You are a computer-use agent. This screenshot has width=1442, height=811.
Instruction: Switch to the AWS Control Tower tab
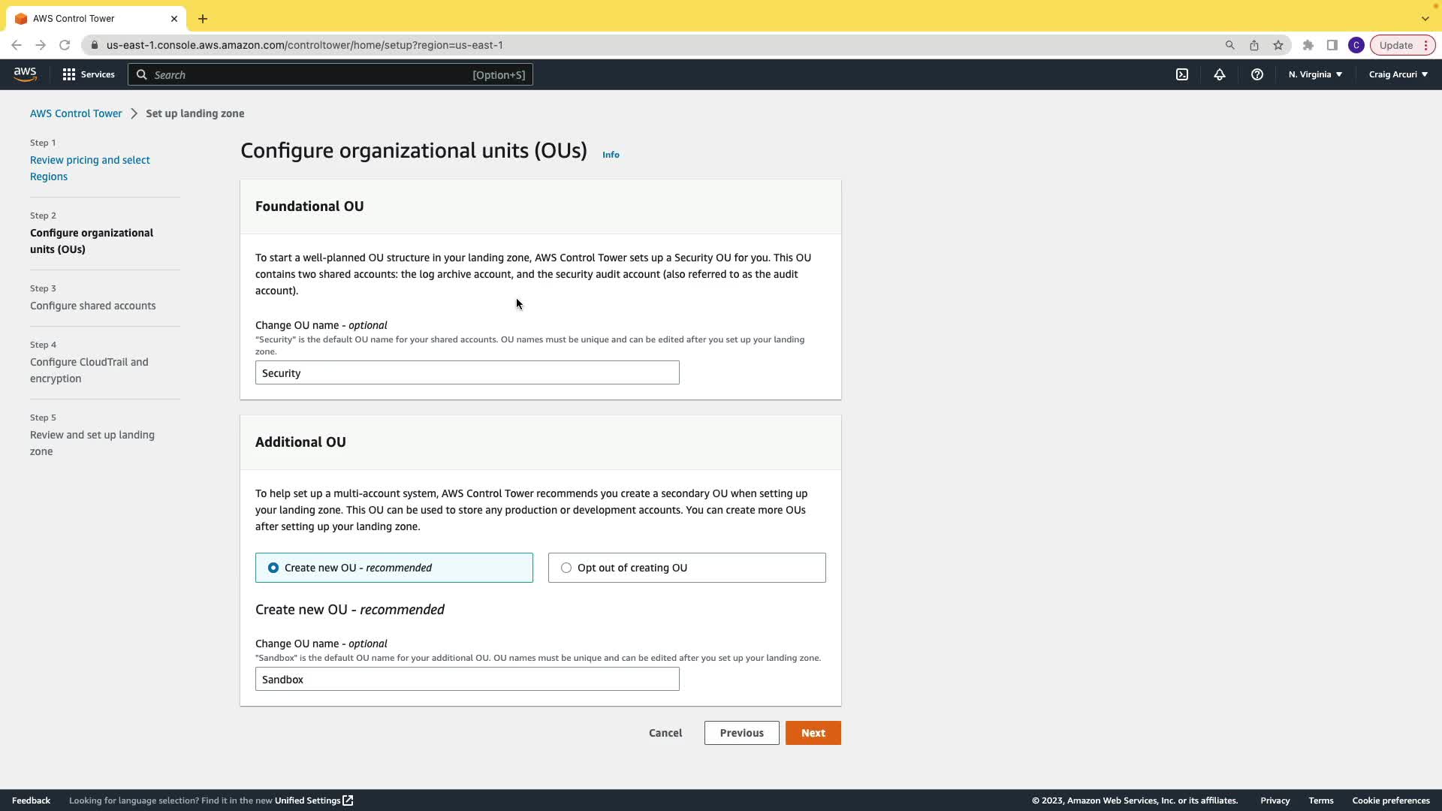pyautogui.click(x=90, y=18)
